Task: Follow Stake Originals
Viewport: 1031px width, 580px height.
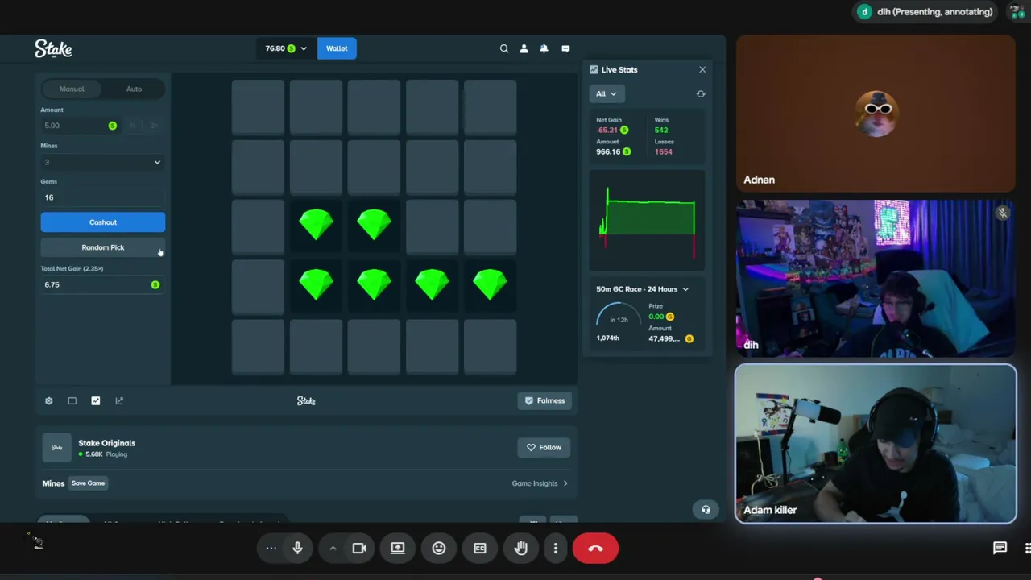Action: point(544,448)
